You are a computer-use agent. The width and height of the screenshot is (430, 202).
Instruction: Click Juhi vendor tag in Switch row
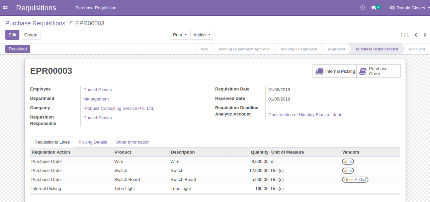[348, 171]
